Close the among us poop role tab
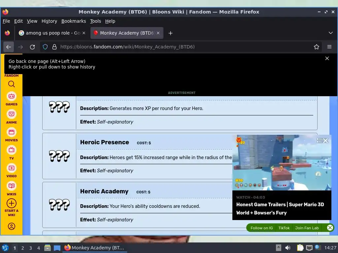The image size is (338, 253). tap(84, 33)
